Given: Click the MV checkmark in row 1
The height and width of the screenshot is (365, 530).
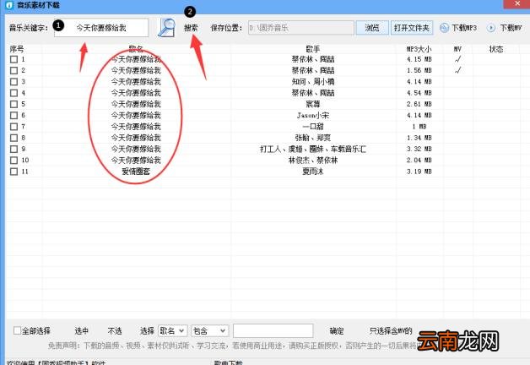Looking at the screenshot, I should (457, 59).
